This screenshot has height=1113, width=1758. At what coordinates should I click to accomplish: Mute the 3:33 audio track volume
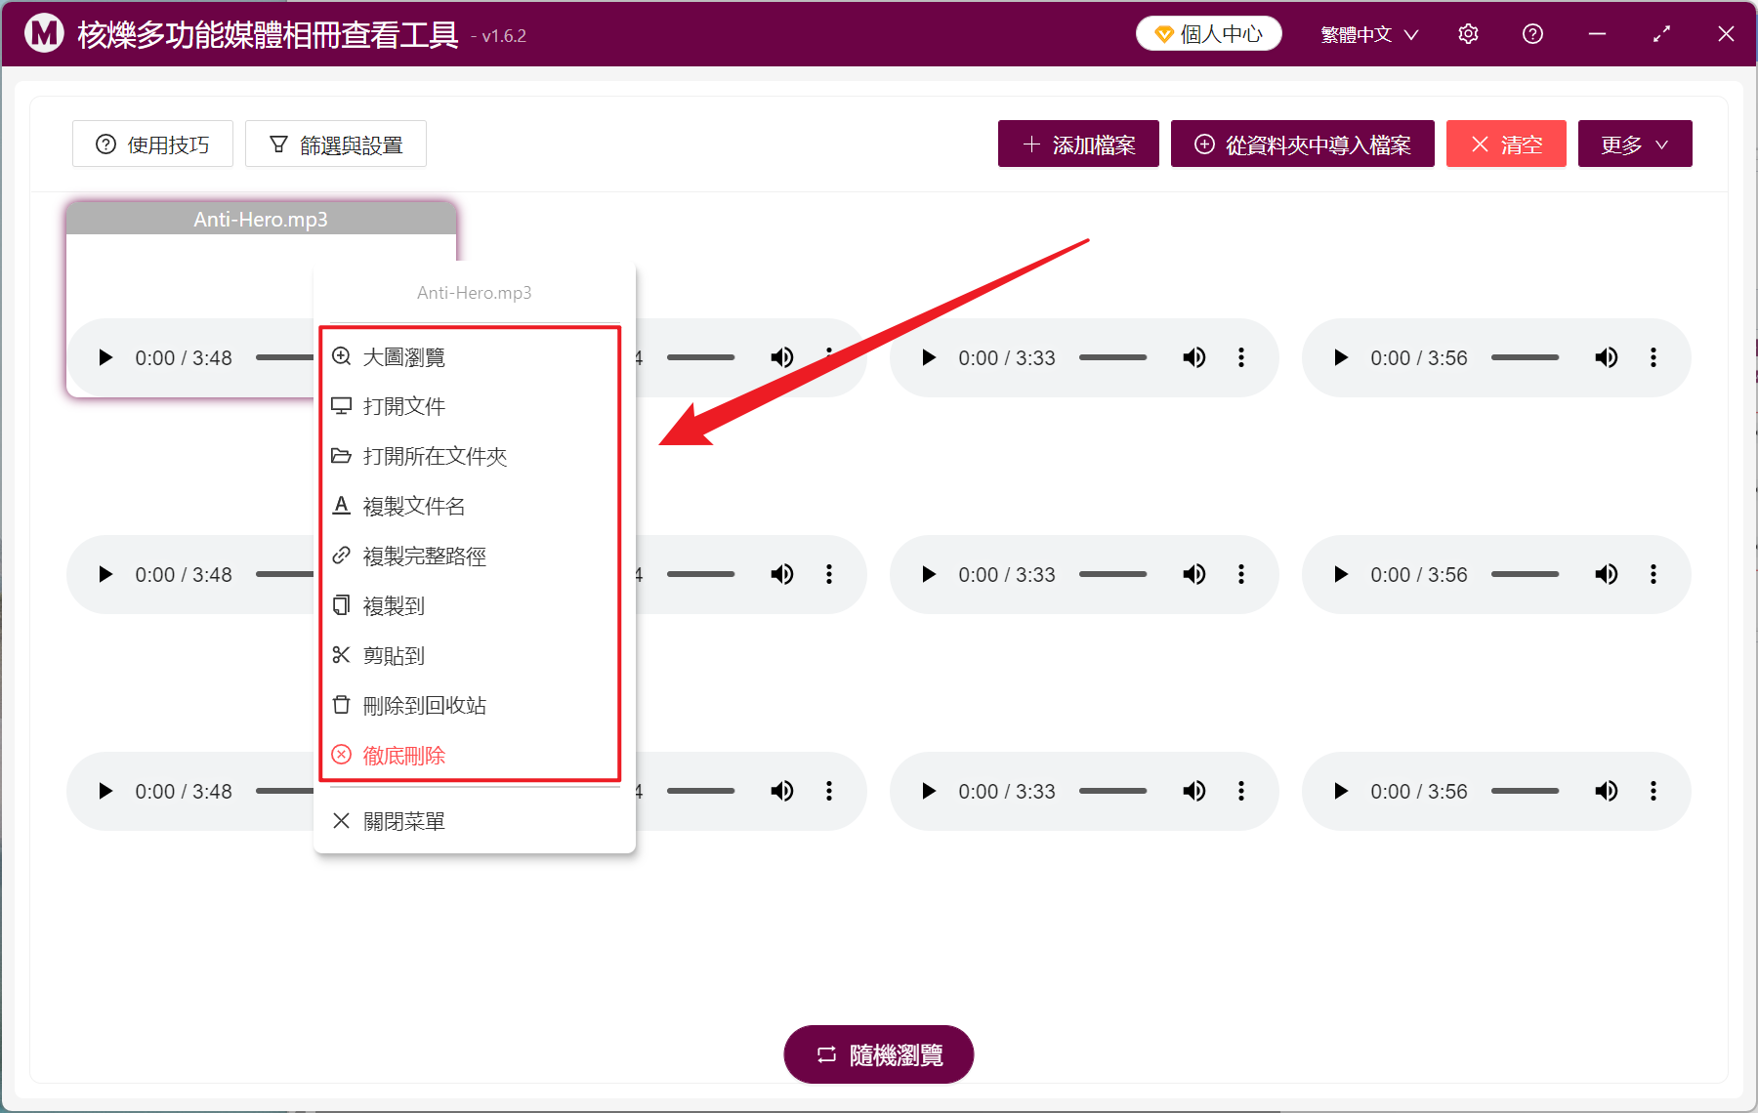(x=1193, y=357)
